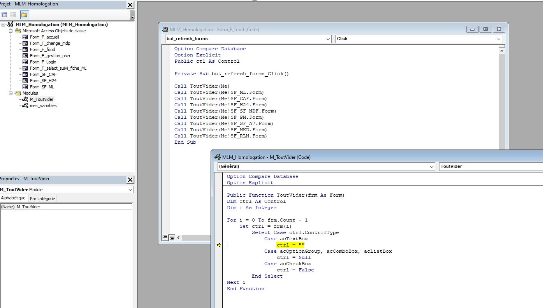Click line Private Sub but_refresh_forms_Click()

click(232, 74)
